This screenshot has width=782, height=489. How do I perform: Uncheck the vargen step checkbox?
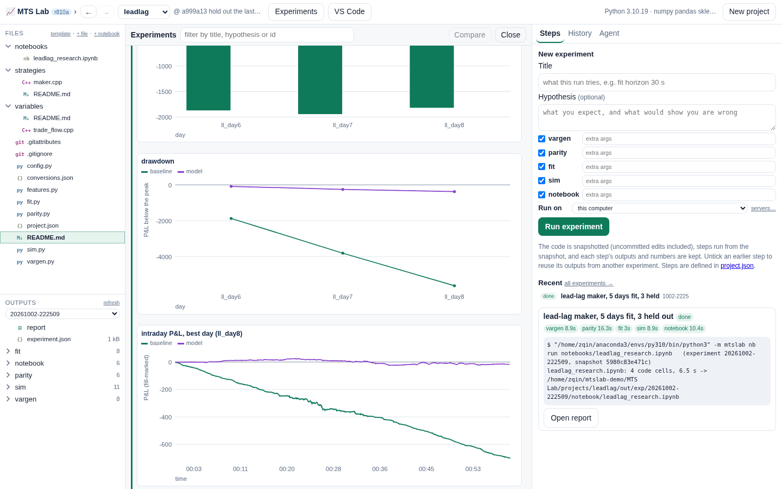point(541,139)
